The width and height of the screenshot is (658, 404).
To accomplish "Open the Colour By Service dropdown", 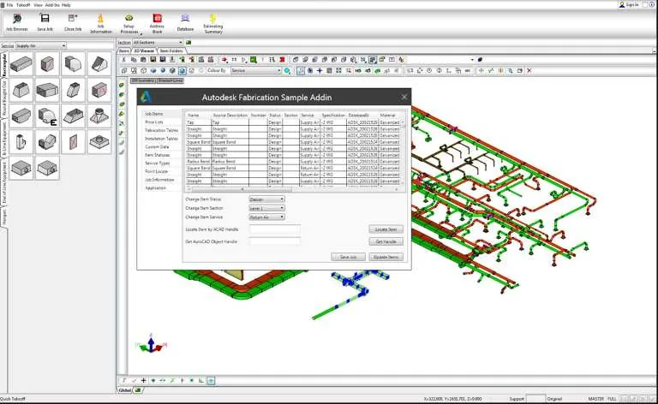I will (256, 70).
